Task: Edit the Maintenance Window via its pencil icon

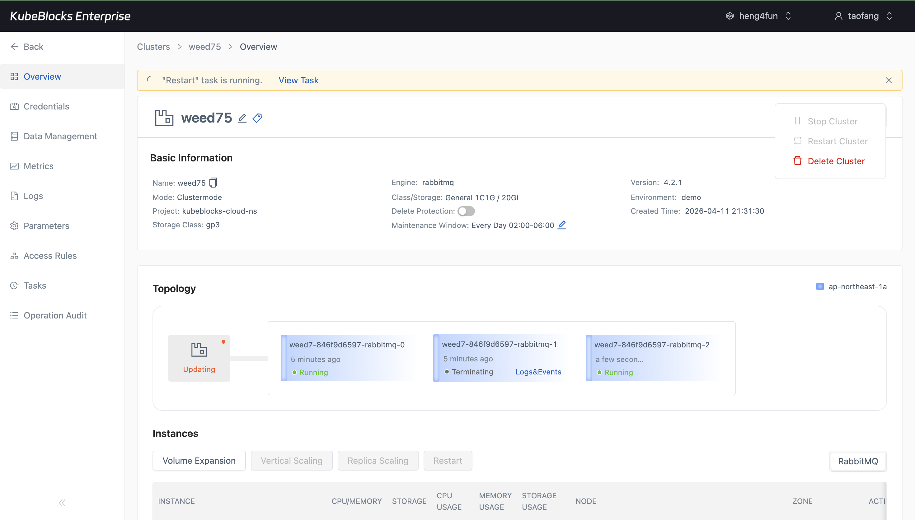Action: pos(562,225)
